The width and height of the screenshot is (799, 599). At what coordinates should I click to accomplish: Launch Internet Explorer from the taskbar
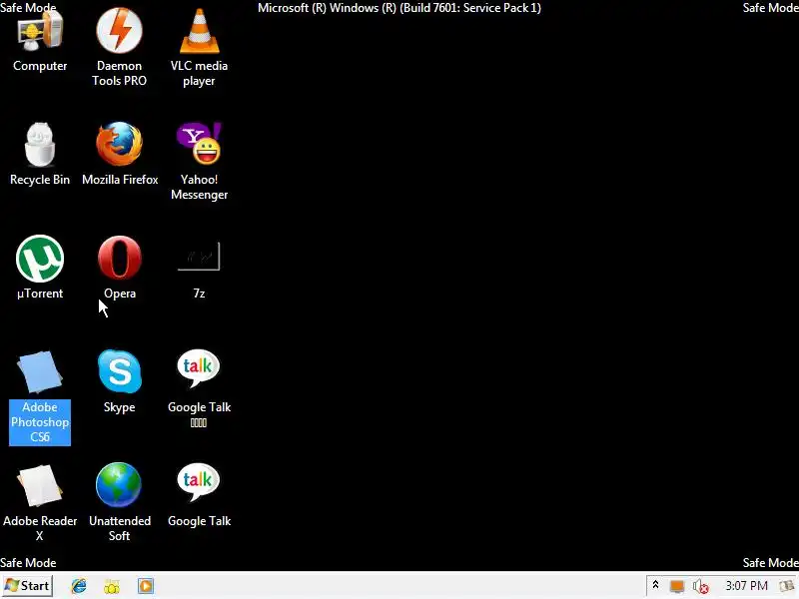pyautogui.click(x=79, y=586)
